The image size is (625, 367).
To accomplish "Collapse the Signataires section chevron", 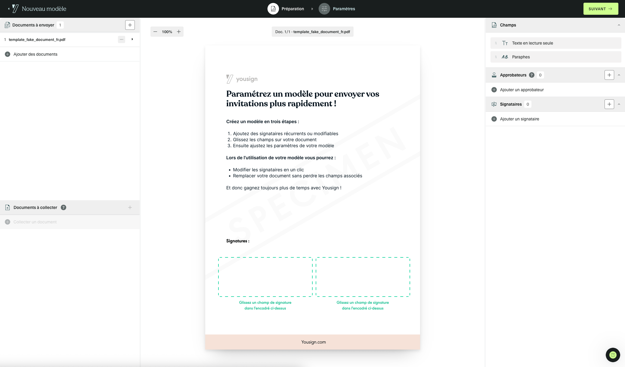I will pos(619,104).
